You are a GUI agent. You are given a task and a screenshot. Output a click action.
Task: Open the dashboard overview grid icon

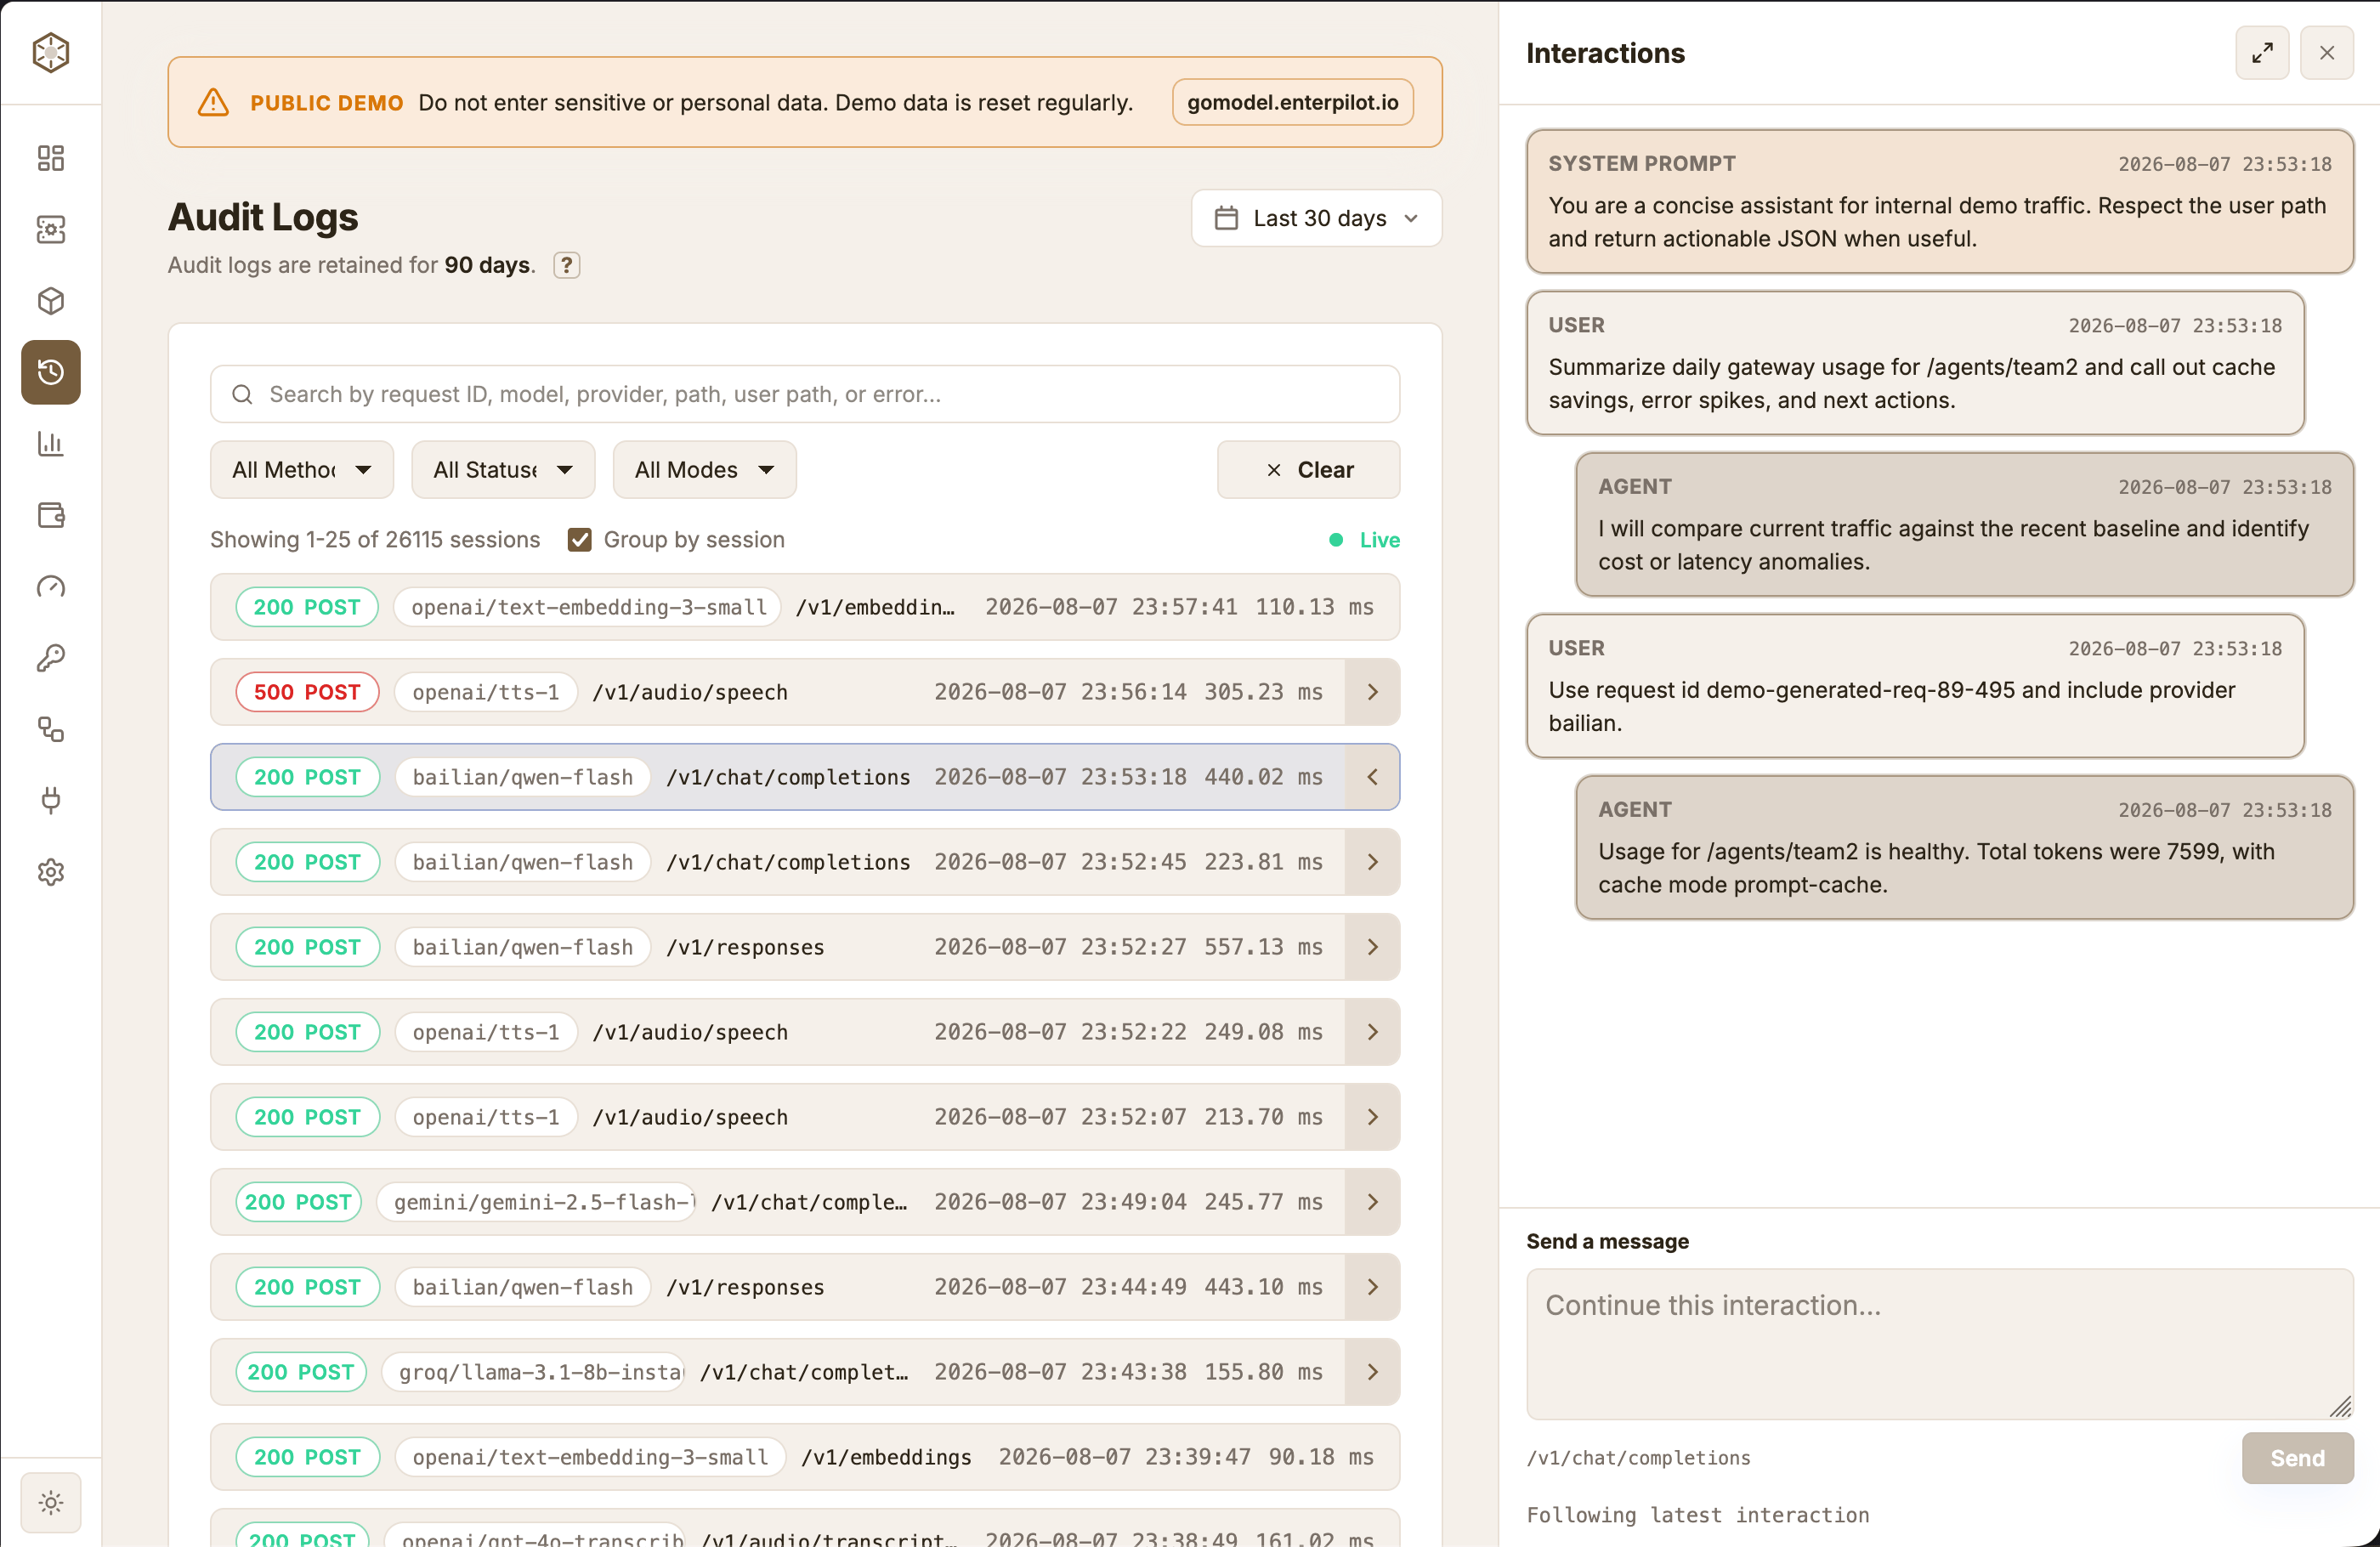51,158
